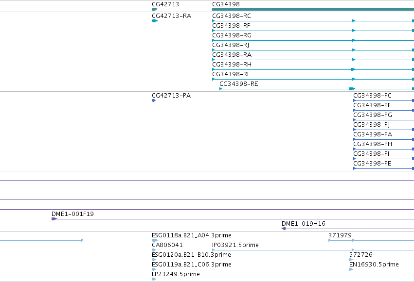Click the CG42713-PA protein glyph
The width and height of the screenshot is (414, 282).
pos(154,100)
